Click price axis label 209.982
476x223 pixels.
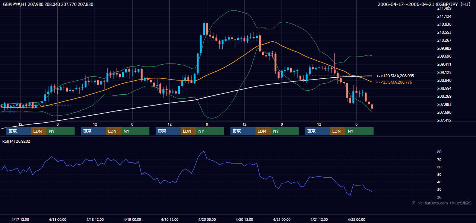pyautogui.click(x=444, y=48)
